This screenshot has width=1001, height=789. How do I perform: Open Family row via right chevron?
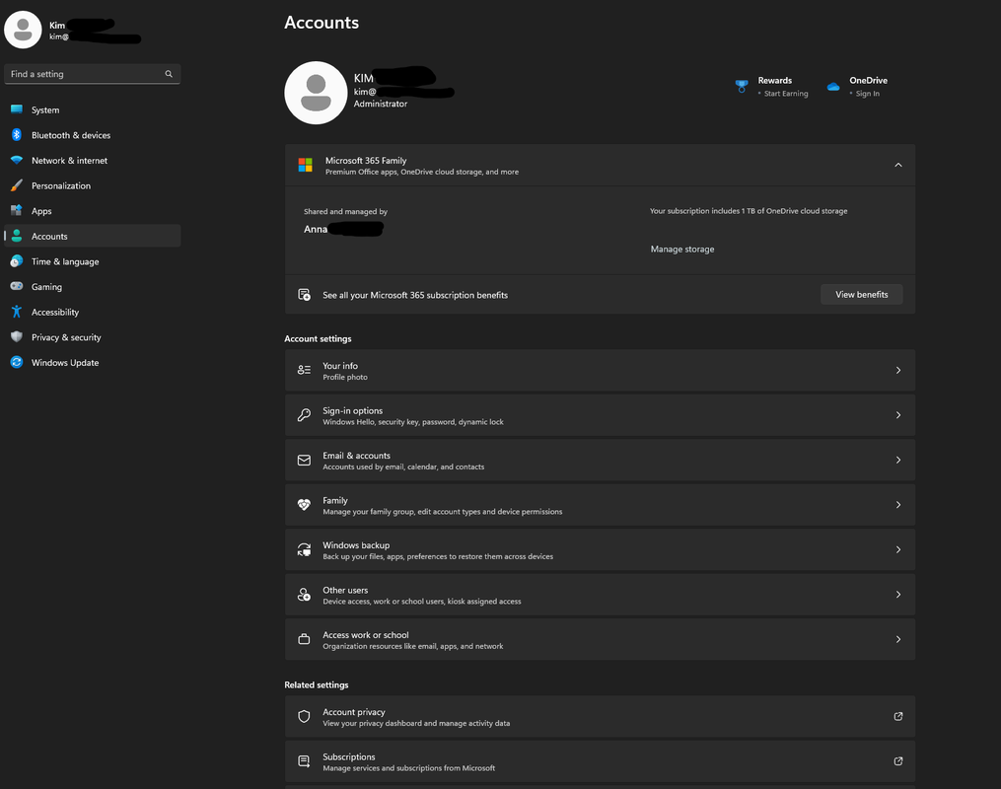(898, 505)
